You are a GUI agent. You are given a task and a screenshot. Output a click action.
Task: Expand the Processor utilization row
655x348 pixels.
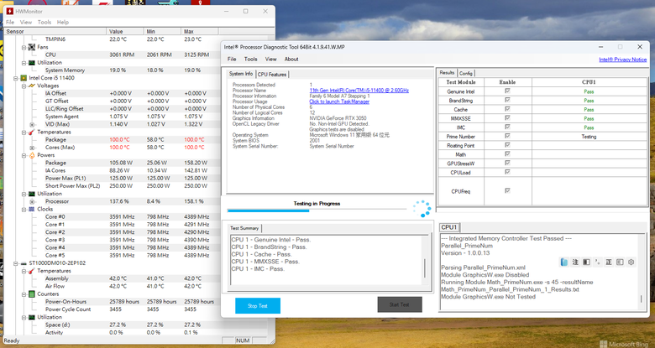(x=32, y=201)
